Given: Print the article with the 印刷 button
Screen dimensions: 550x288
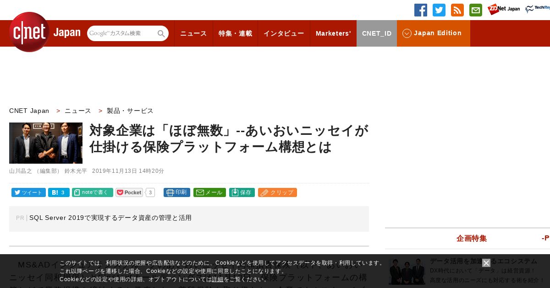Looking at the screenshot, I should [x=177, y=192].
